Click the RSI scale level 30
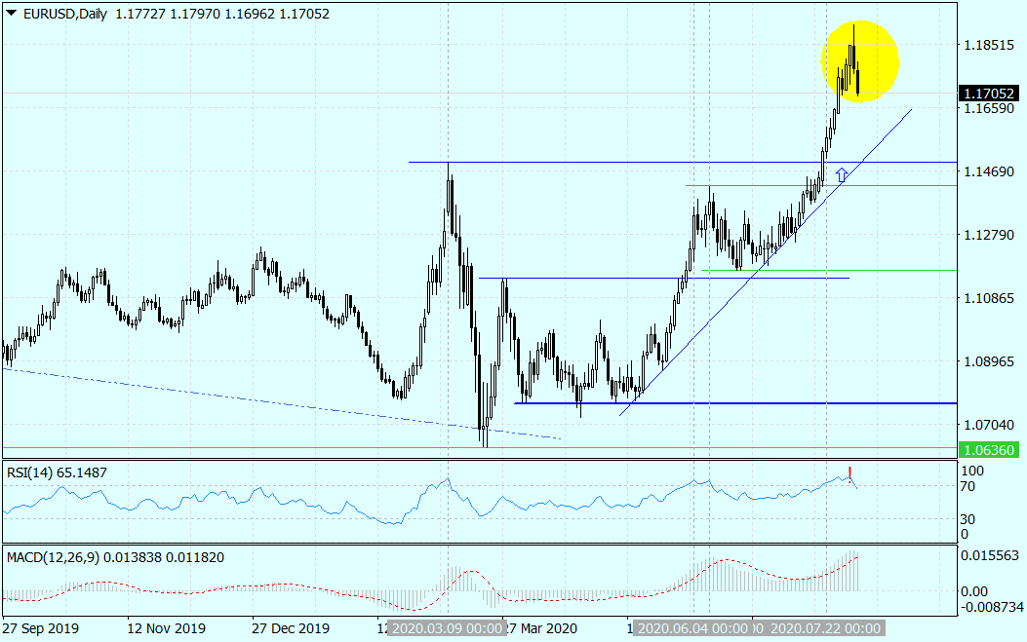1027x642 pixels. tap(968, 519)
